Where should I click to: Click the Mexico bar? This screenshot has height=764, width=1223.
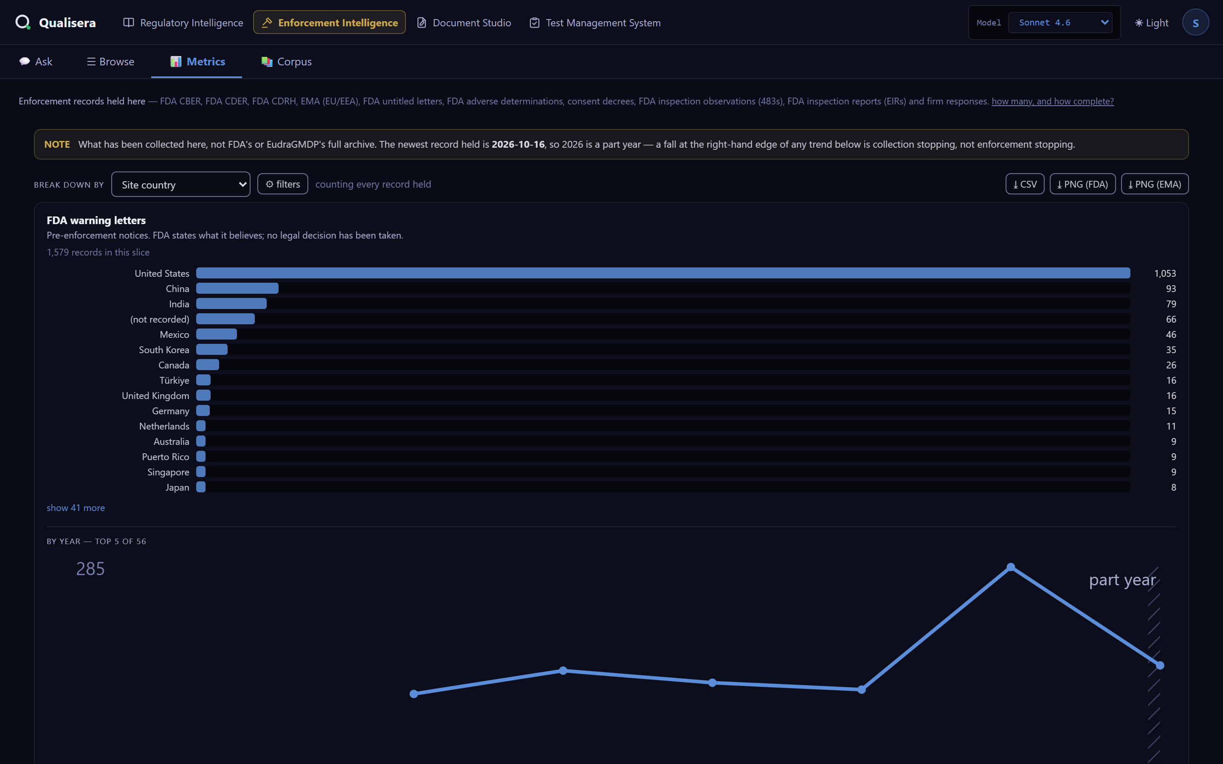pyautogui.click(x=216, y=334)
